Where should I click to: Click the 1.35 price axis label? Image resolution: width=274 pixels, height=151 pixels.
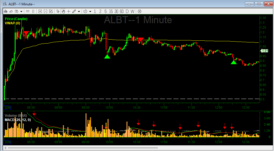[x=263, y=18]
